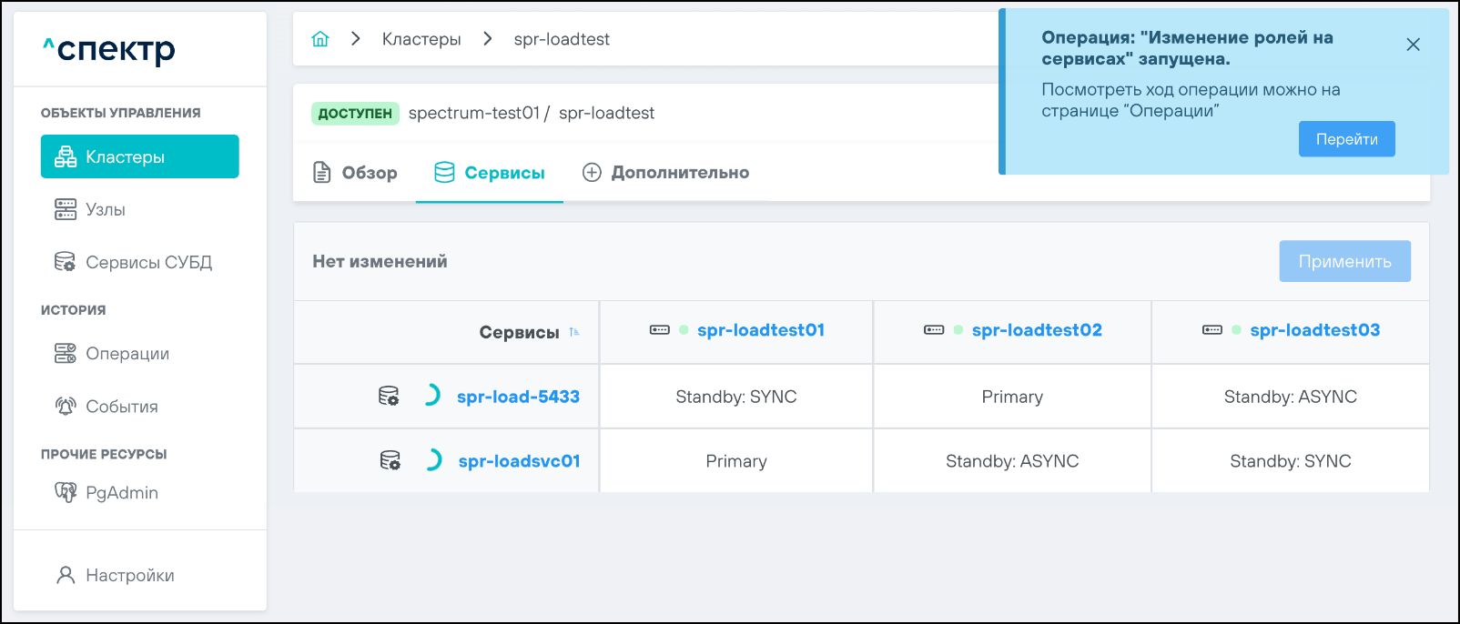Click the database icon beside spr-load-5433
This screenshot has width=1460, height=624.
pyautogui.click(x=389, y=396)
